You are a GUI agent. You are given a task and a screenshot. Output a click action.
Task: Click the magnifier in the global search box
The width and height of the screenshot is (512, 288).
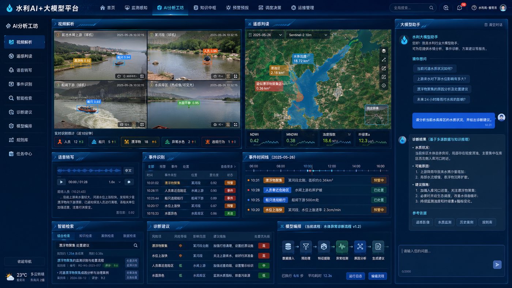coord(432,8)
